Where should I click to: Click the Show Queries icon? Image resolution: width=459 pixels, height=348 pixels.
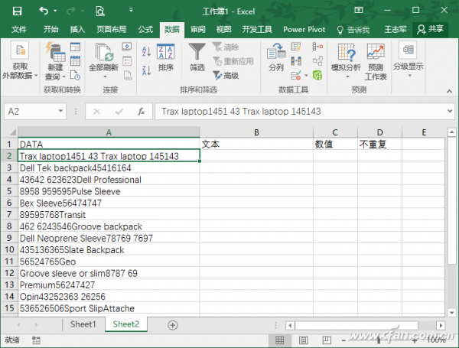75,47
